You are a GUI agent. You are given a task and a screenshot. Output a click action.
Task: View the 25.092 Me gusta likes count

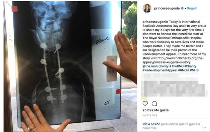coord(155,110)
